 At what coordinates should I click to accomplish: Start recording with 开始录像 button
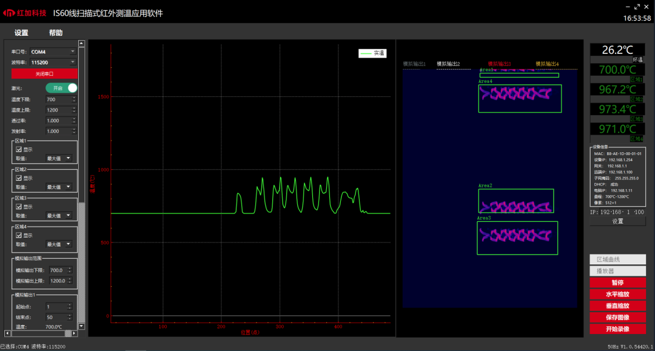tap(617, 329)
